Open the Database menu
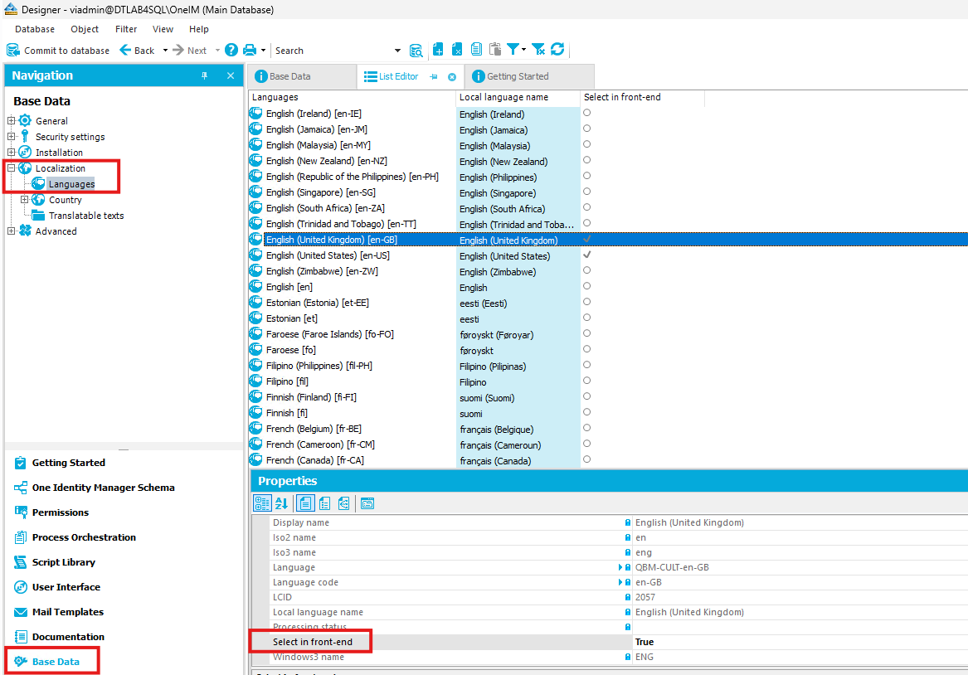 35,29
